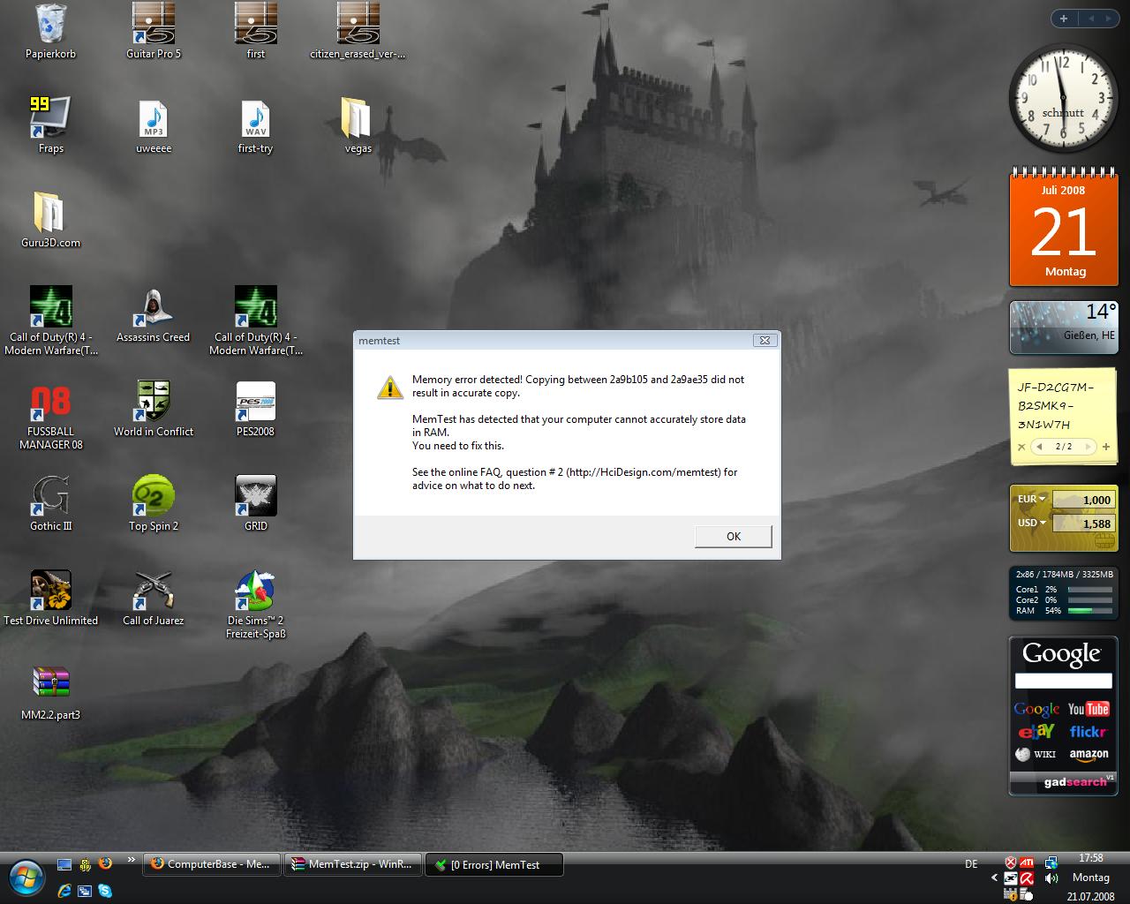Open the ATI tray icon
This screenshot has width=1130, height=904.
[1027, 863]
